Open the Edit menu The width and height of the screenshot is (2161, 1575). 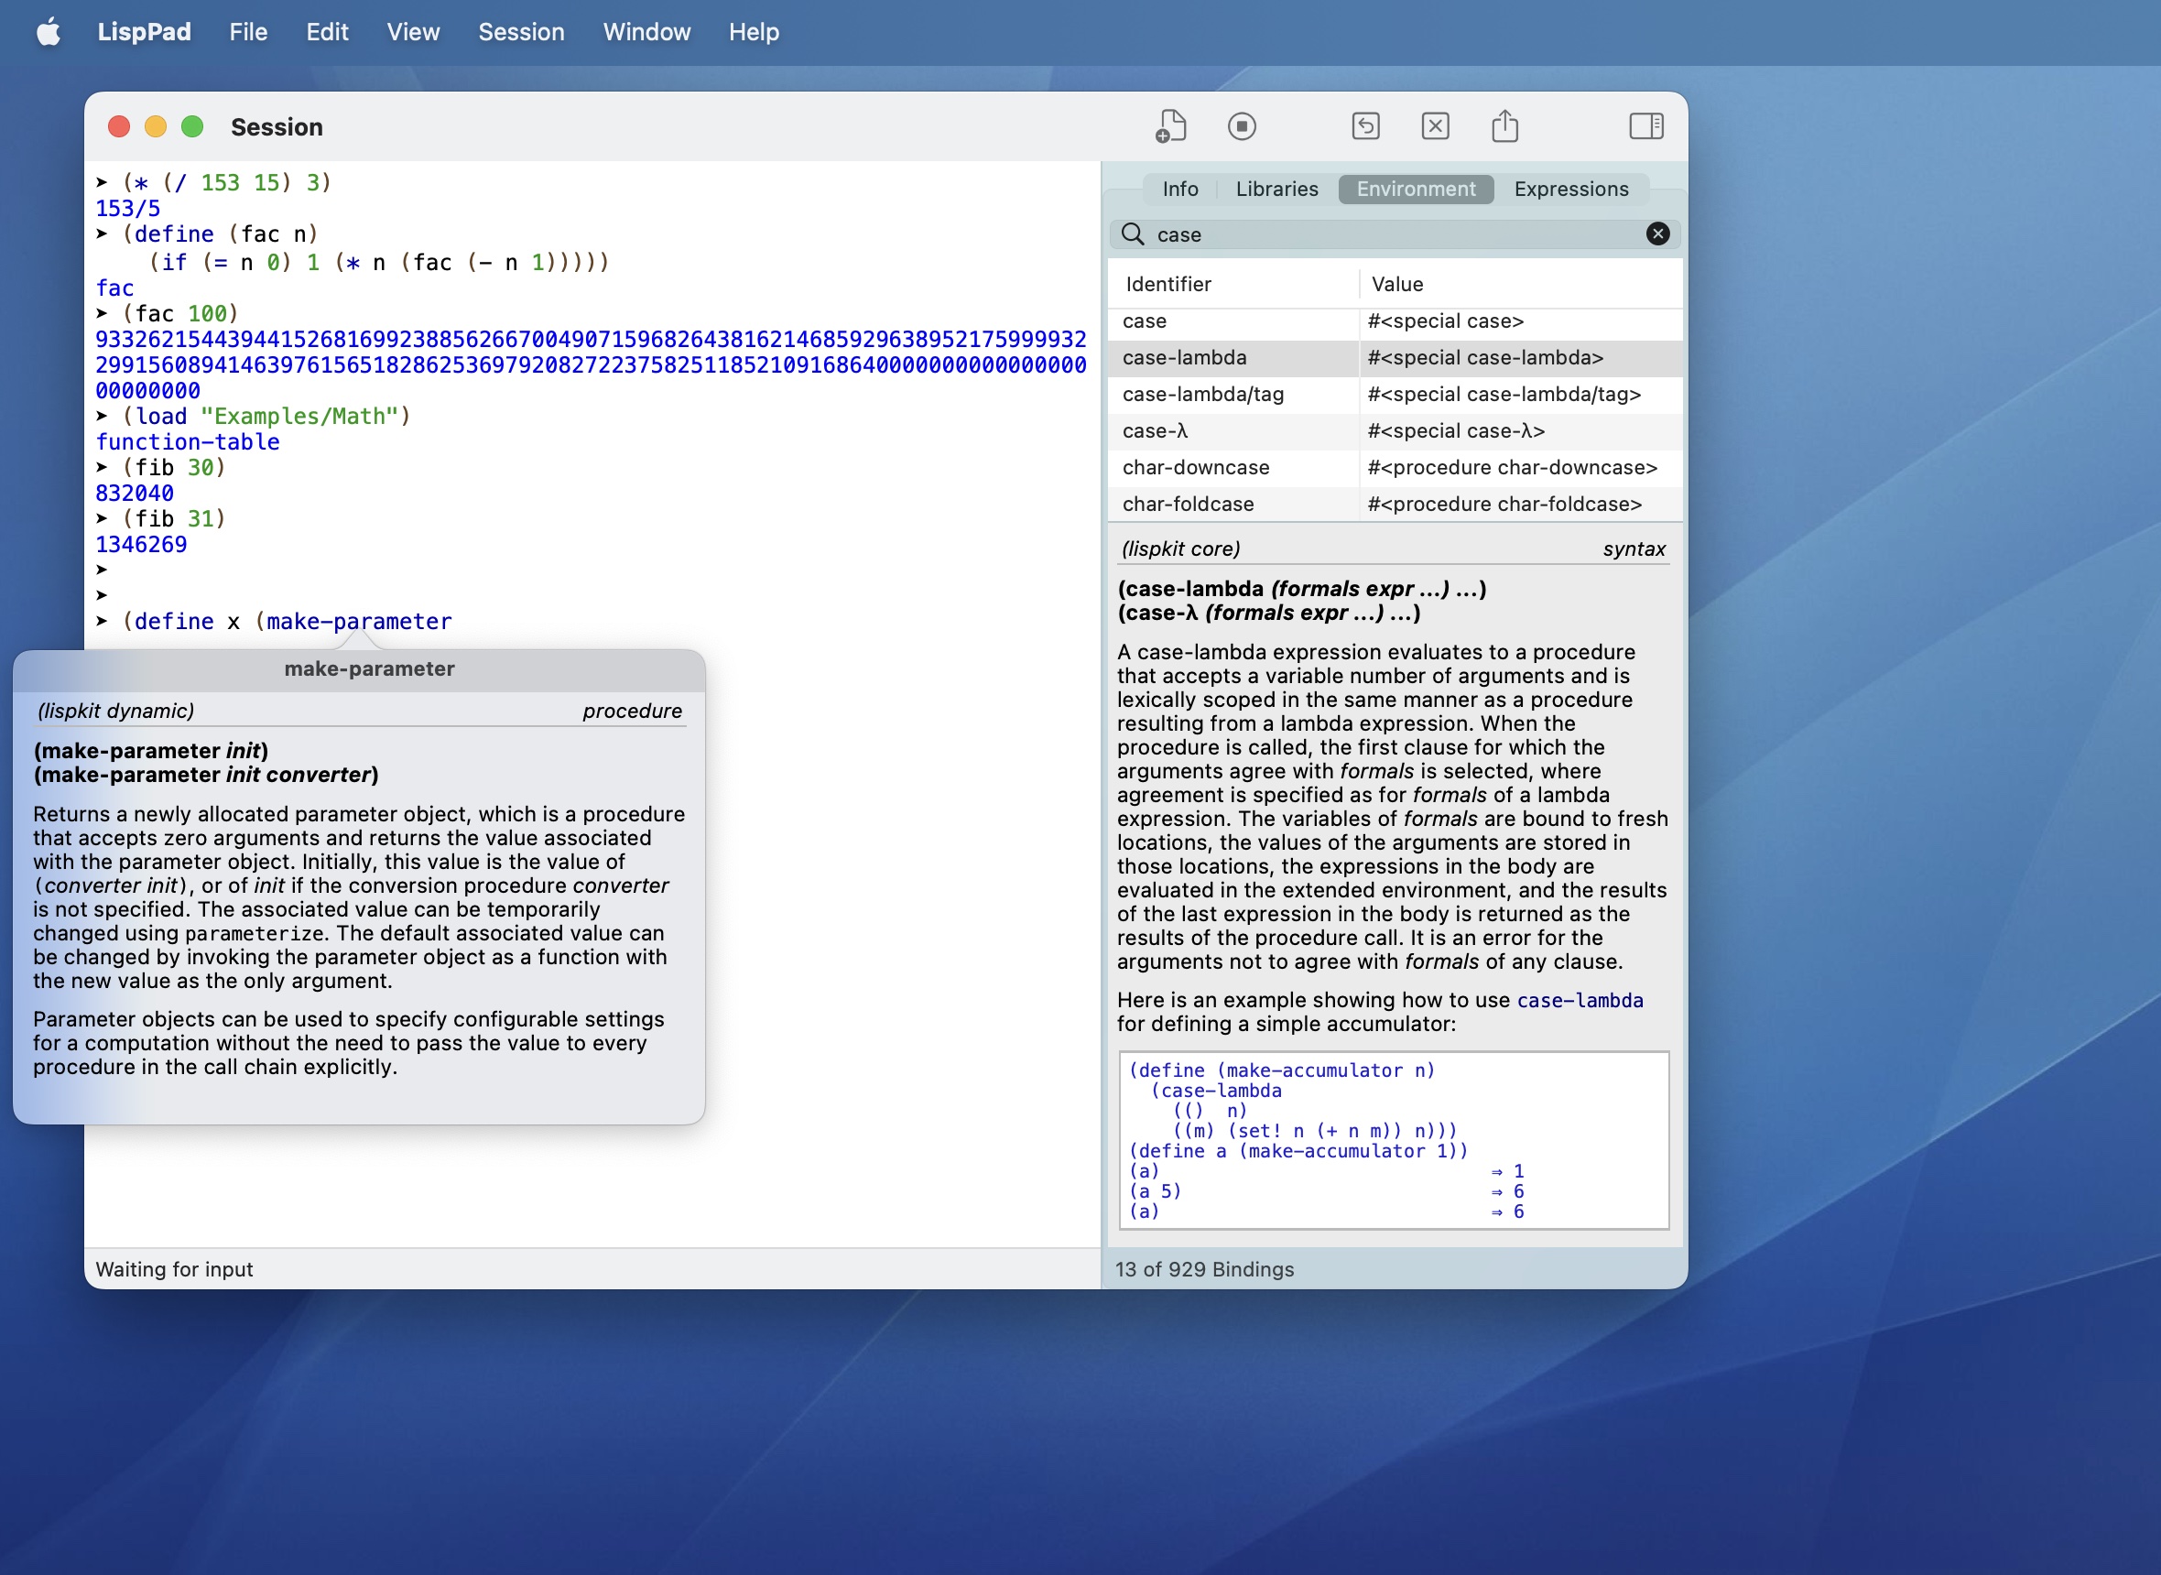click(x=327, y=32)
